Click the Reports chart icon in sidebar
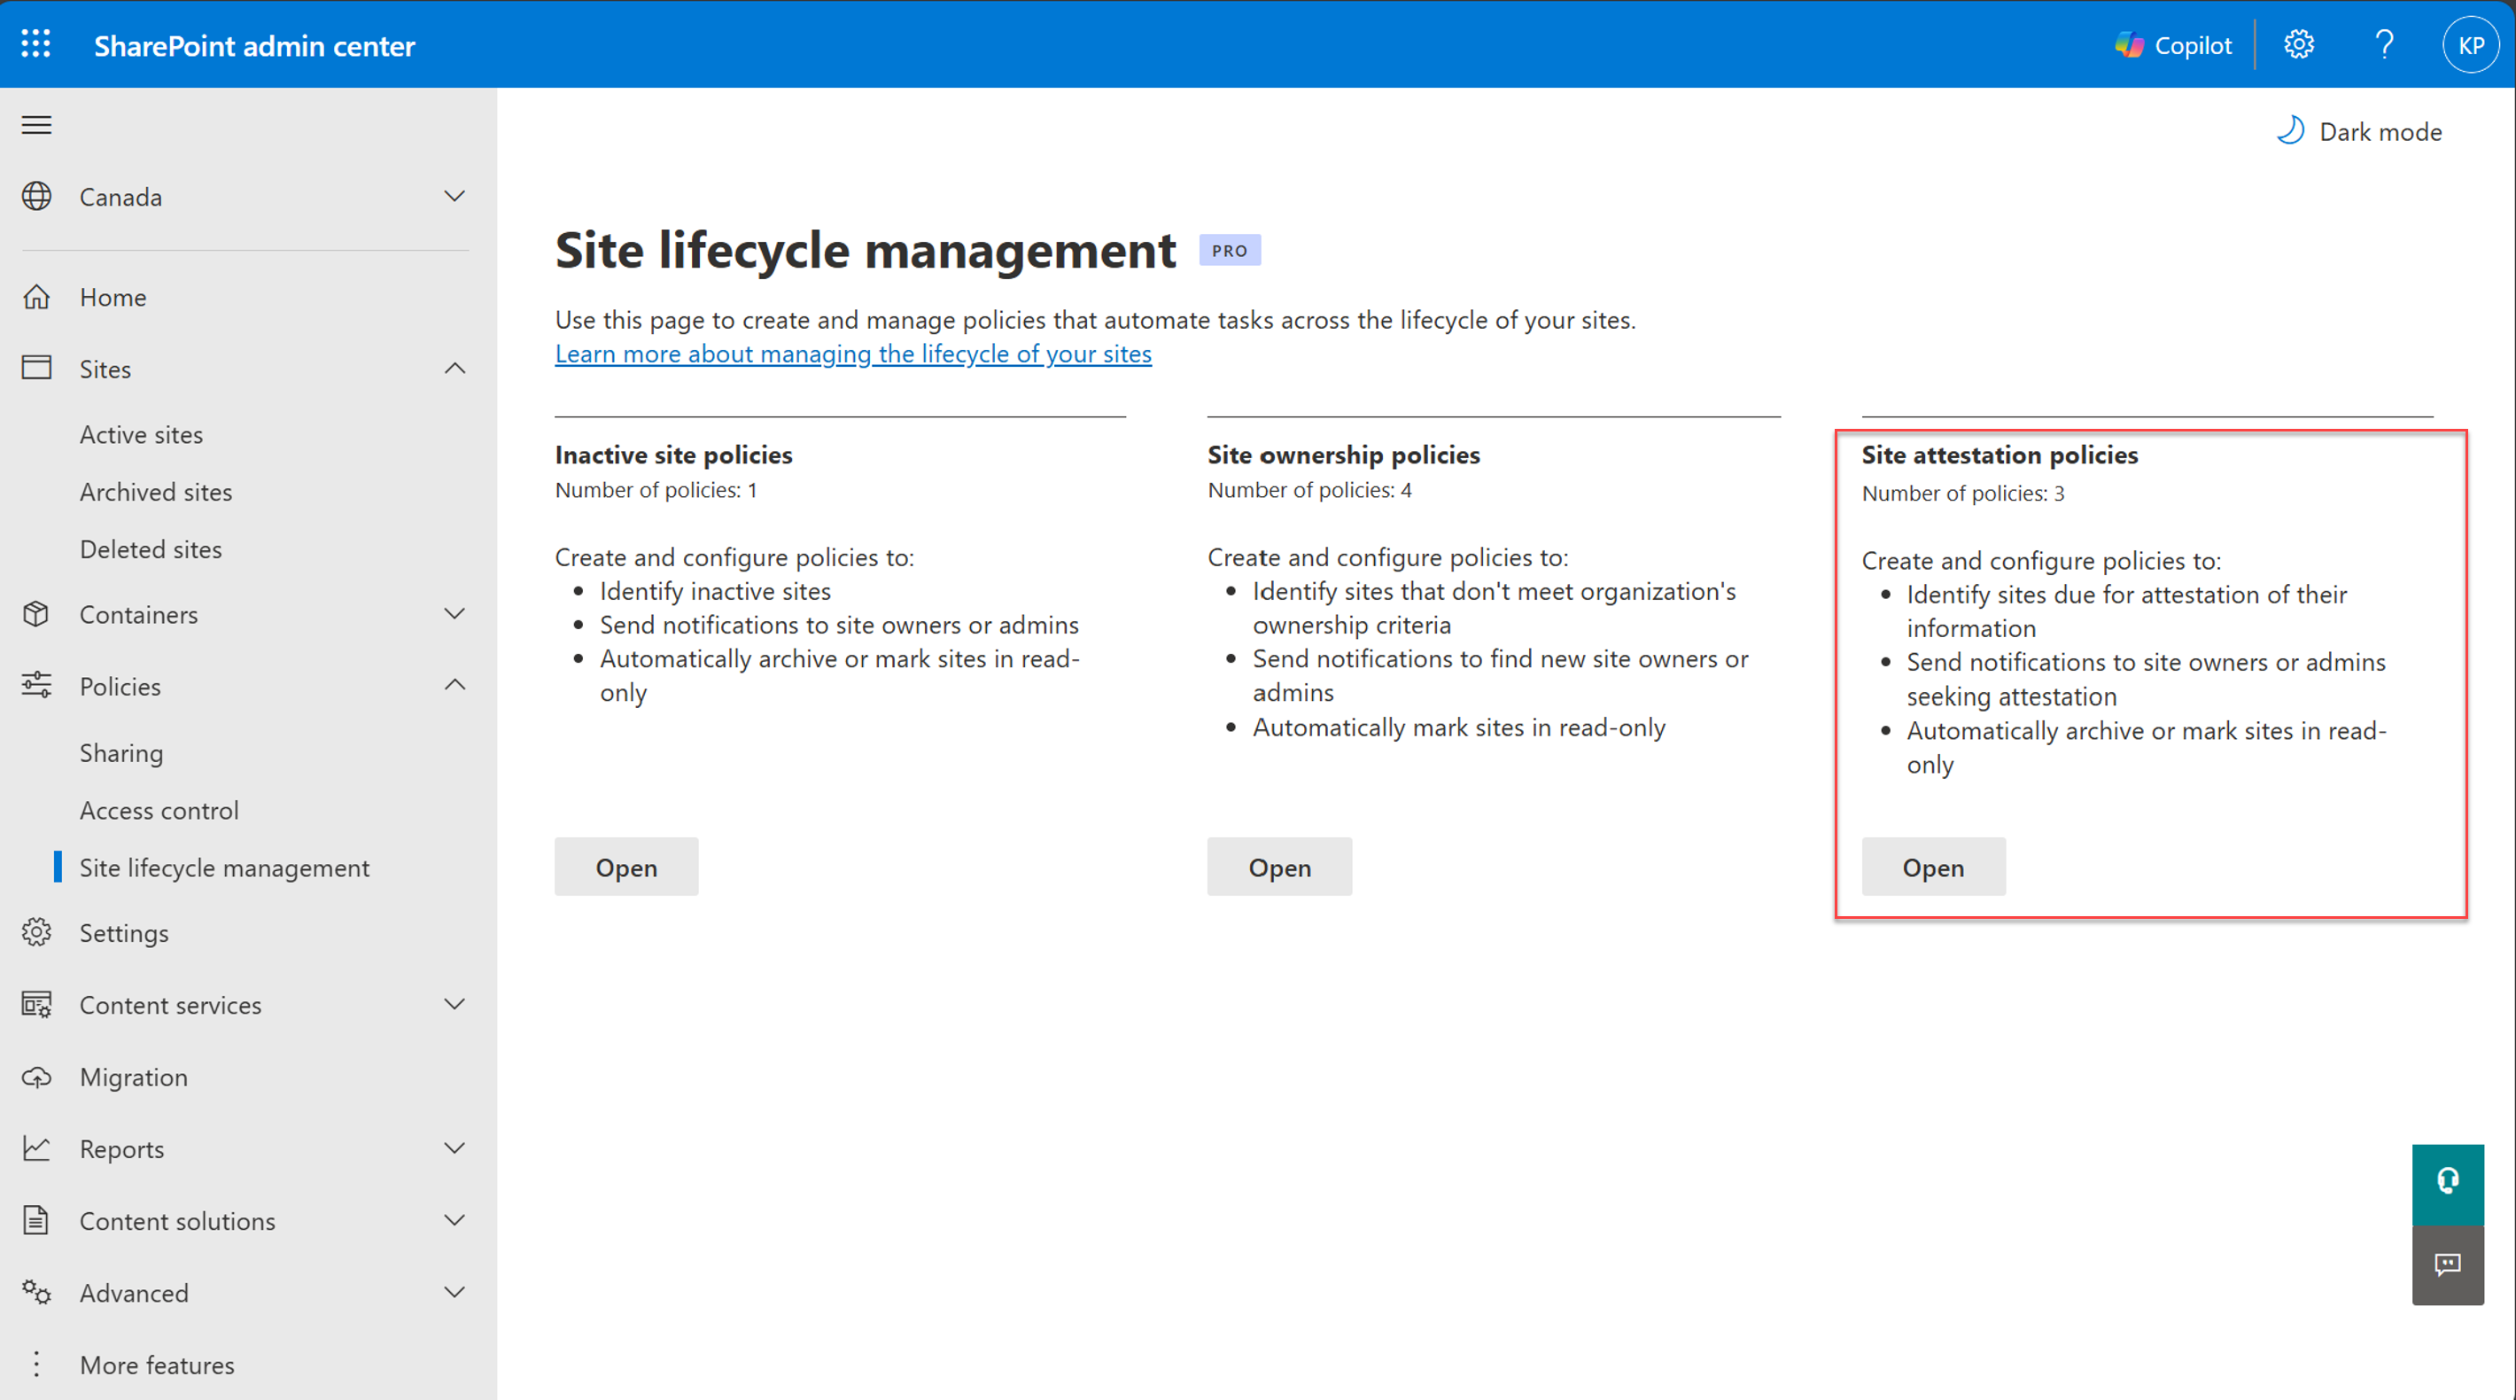 (36, 1149)
